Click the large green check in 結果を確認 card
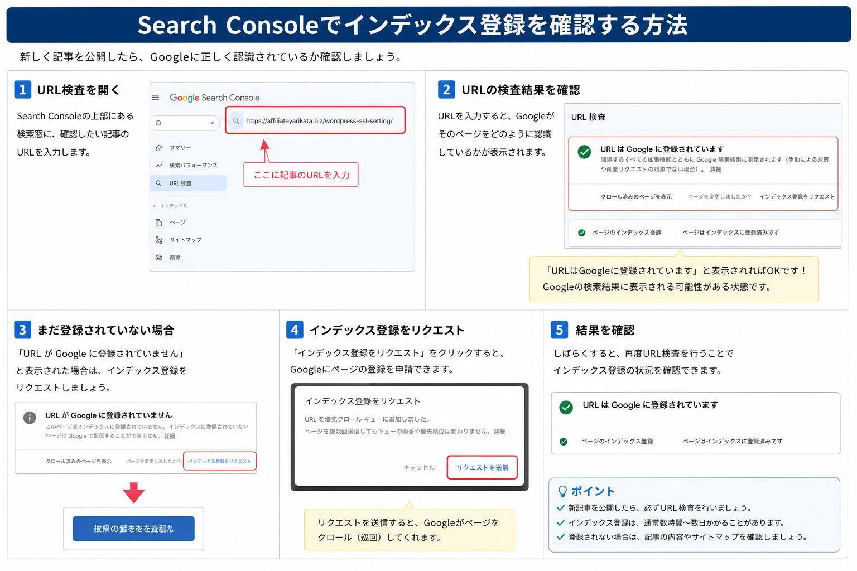The image size is (857, 571). (x=566, y=408)
